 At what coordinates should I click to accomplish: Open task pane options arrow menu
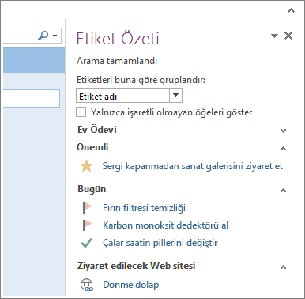(274, 36)
